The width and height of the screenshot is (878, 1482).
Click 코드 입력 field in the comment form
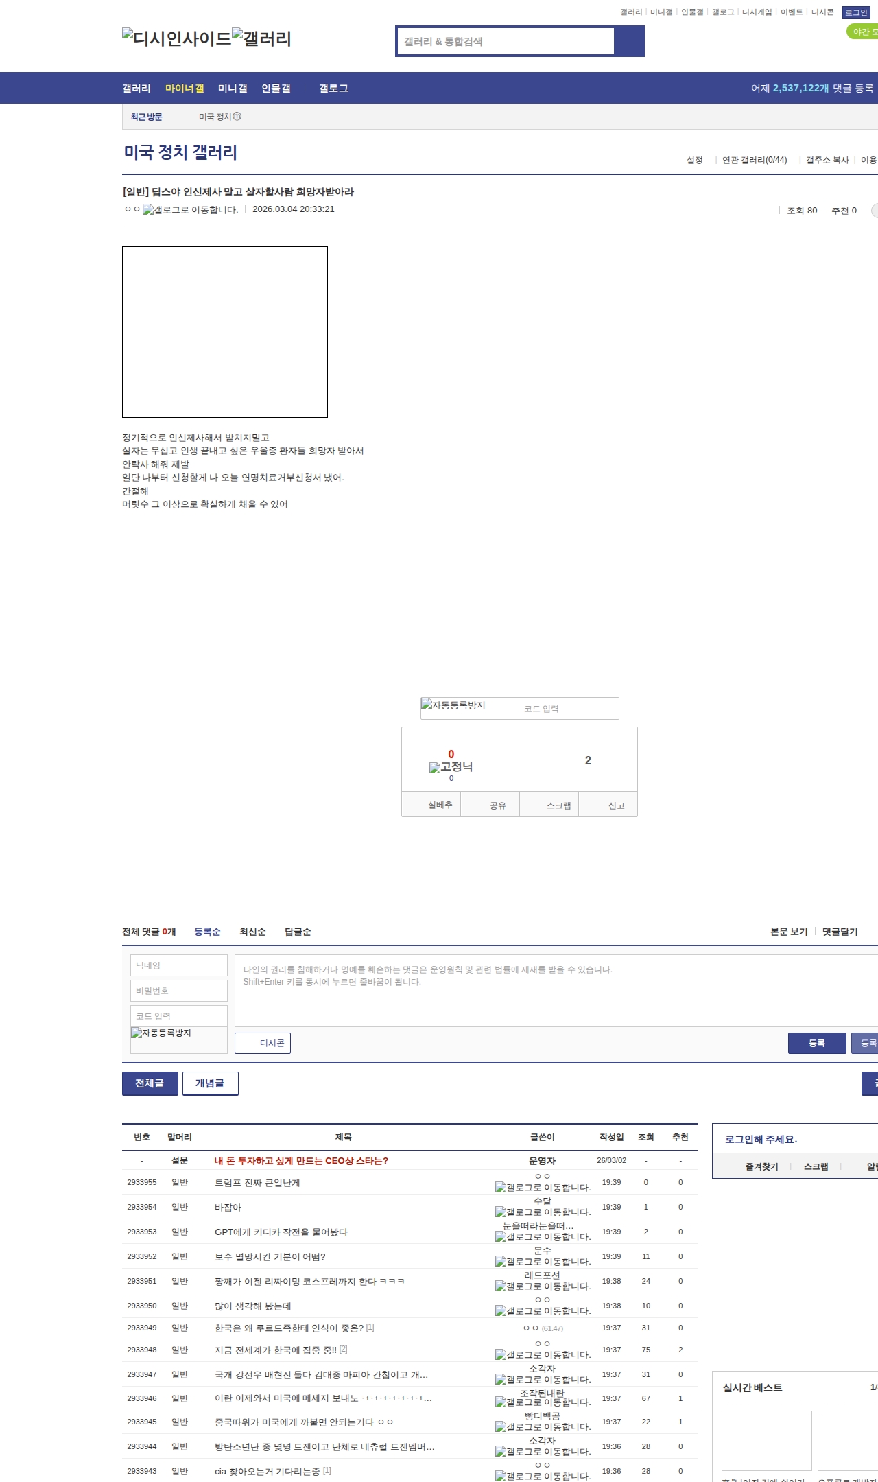click(179, 1016)
